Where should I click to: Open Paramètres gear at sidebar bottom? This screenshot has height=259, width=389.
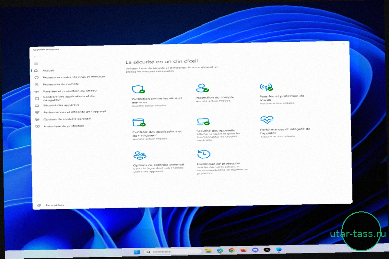tap(39, 205)
